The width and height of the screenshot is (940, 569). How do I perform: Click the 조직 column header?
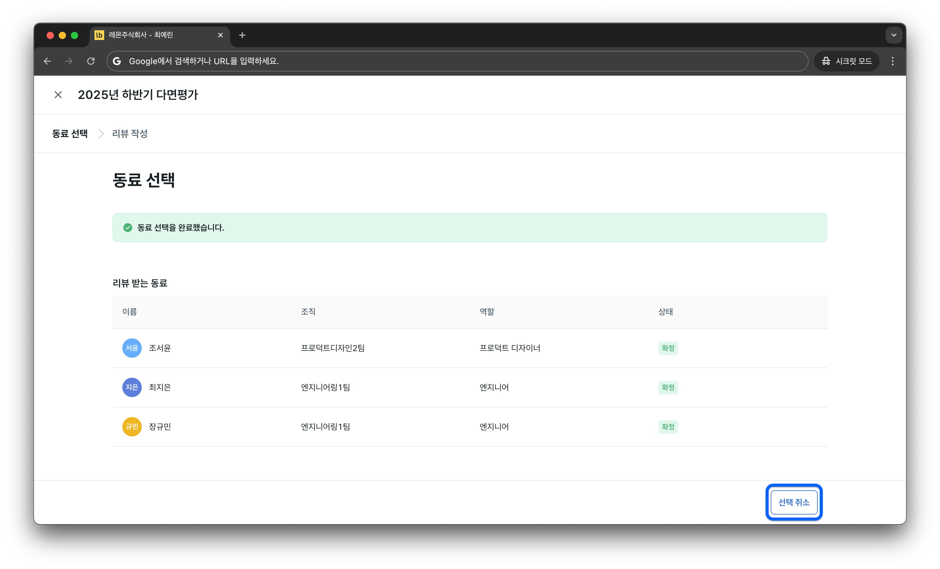tap(308, 311)
